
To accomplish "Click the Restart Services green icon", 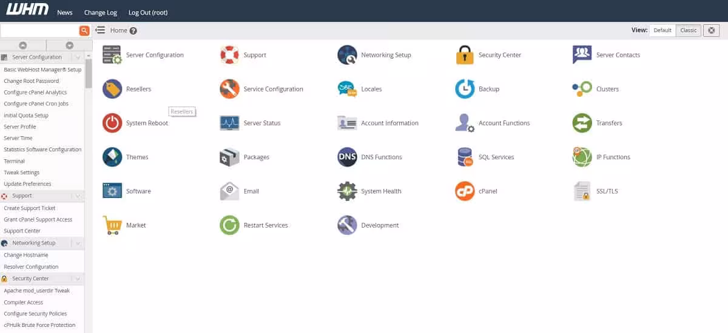I will 229,225.
